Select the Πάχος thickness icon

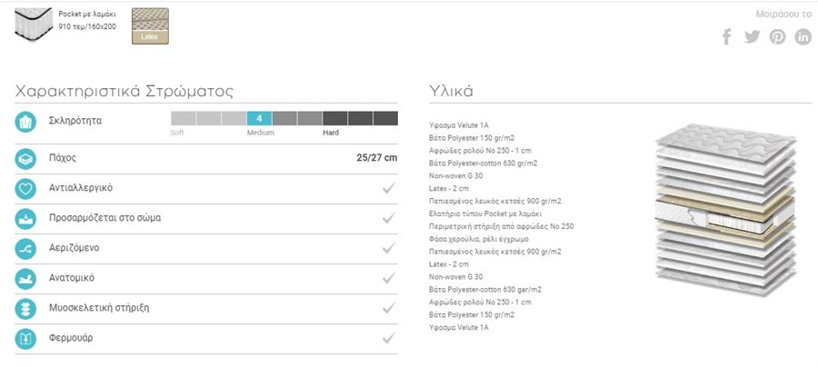click(25, 159)
